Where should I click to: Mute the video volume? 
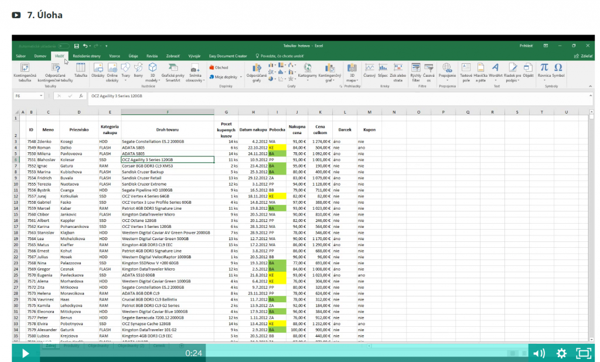pos(539,353)
